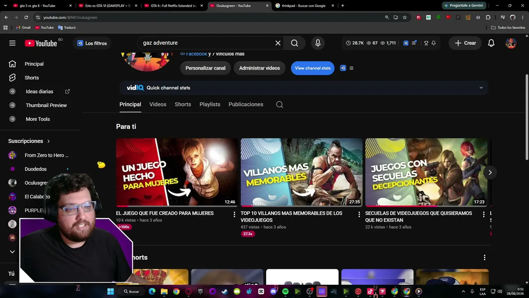The height and width of the screenshot is (298, 529).
Task: Go to the YouTube home logo
Action: coord(41,43)
